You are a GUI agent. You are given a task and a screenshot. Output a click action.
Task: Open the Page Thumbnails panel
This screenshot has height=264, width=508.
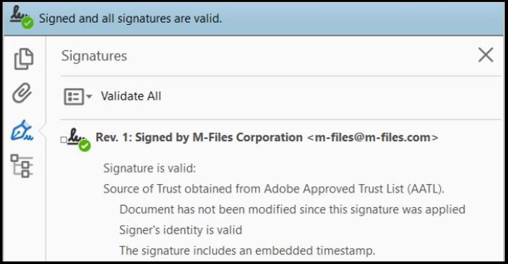[24, 59]
